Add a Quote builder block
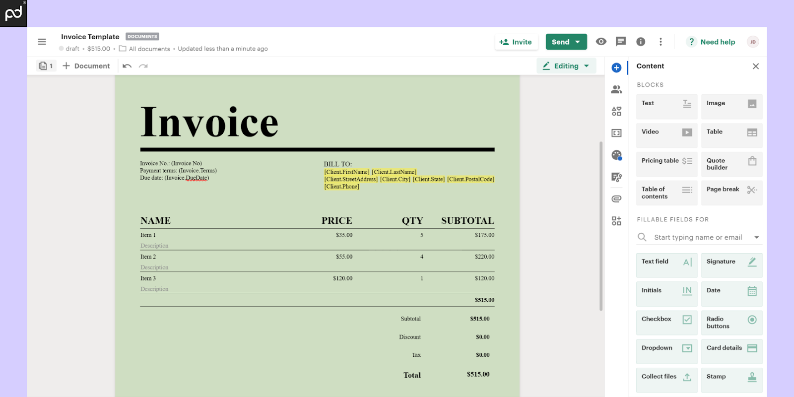This screenshot has width=794, height=397. [x=731, y=164]
